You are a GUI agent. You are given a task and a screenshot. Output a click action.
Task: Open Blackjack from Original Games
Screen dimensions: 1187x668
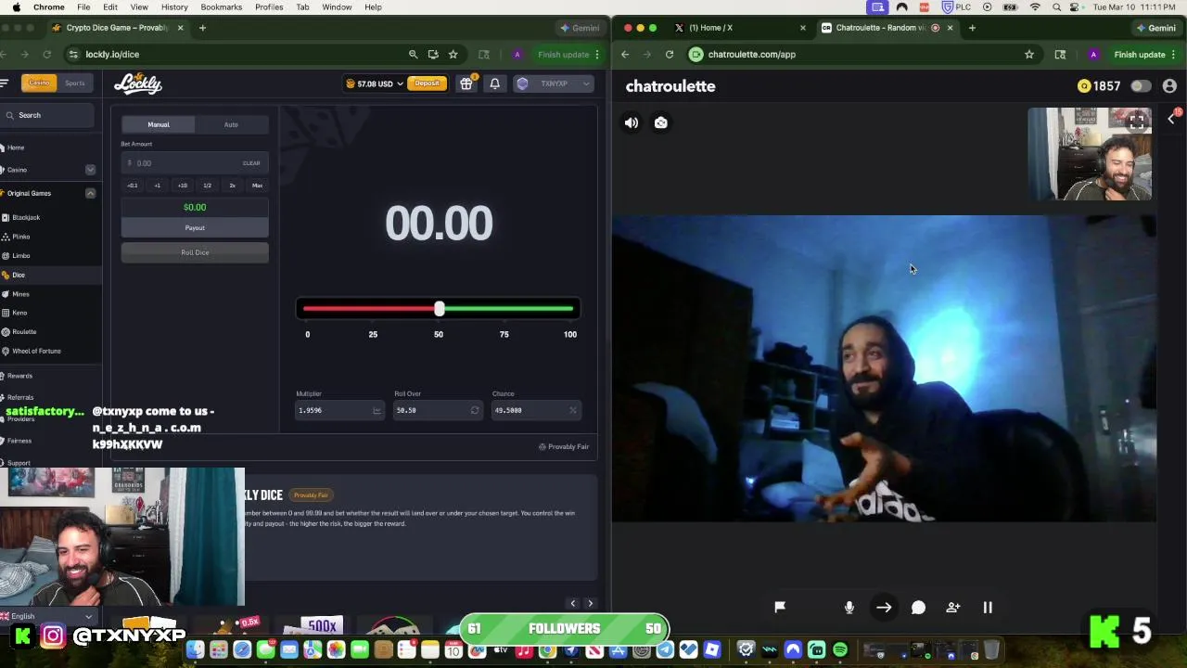(26, 217)
